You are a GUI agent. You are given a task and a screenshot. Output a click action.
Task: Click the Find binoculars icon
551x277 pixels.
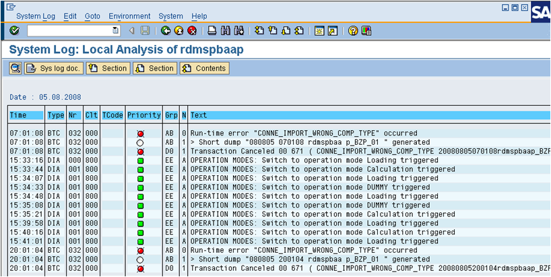coord(225,31)
